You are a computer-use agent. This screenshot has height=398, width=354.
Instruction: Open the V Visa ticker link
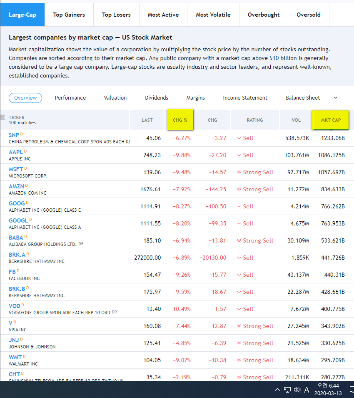point(10,323)
